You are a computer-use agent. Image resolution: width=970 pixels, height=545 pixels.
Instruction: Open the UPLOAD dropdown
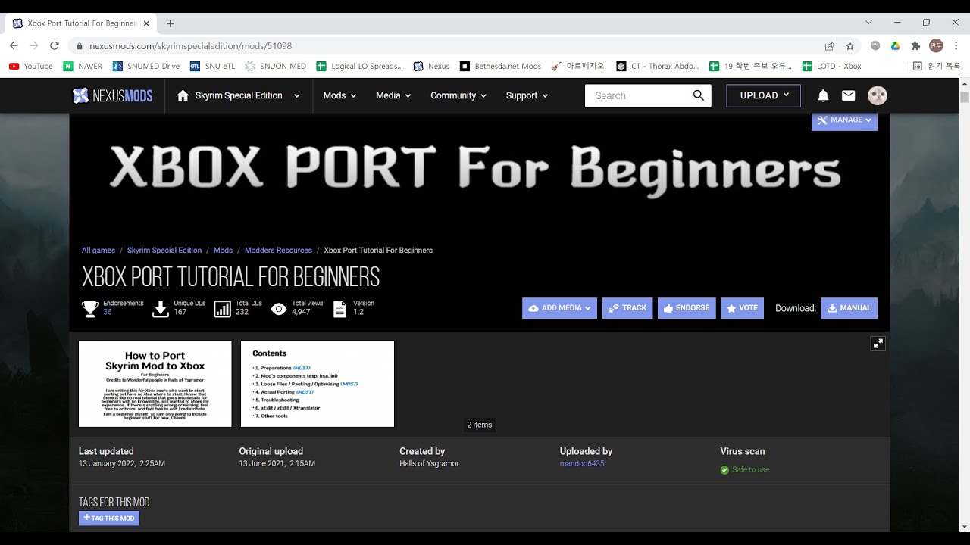pos(763,95)
